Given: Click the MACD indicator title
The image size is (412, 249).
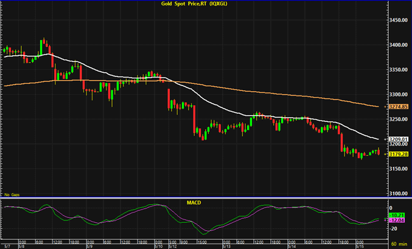Looking at the screenshot, I should [194, 200].
